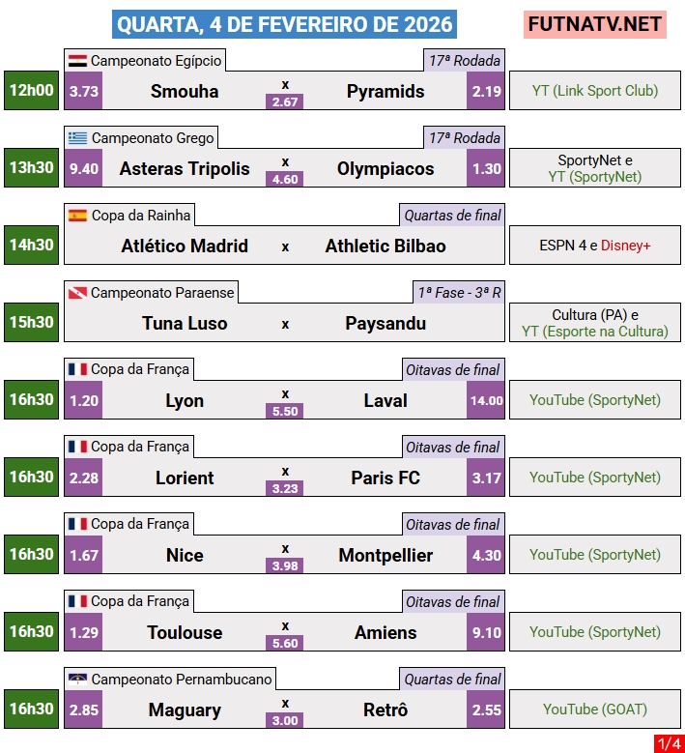Click the 12h00 kickoff time badge
Viewport: 685px width, 753px height.
click(x=32, y=91)
